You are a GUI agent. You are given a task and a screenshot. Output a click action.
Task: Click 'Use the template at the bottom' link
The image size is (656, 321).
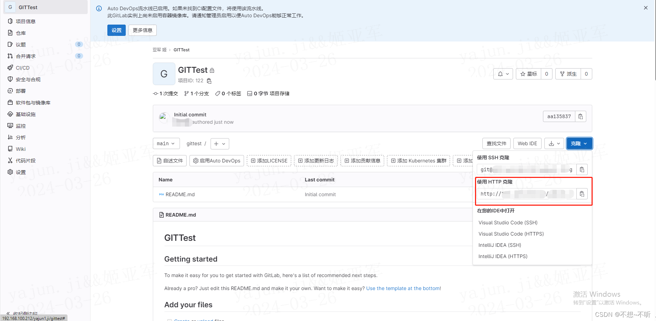click(403, 288)
